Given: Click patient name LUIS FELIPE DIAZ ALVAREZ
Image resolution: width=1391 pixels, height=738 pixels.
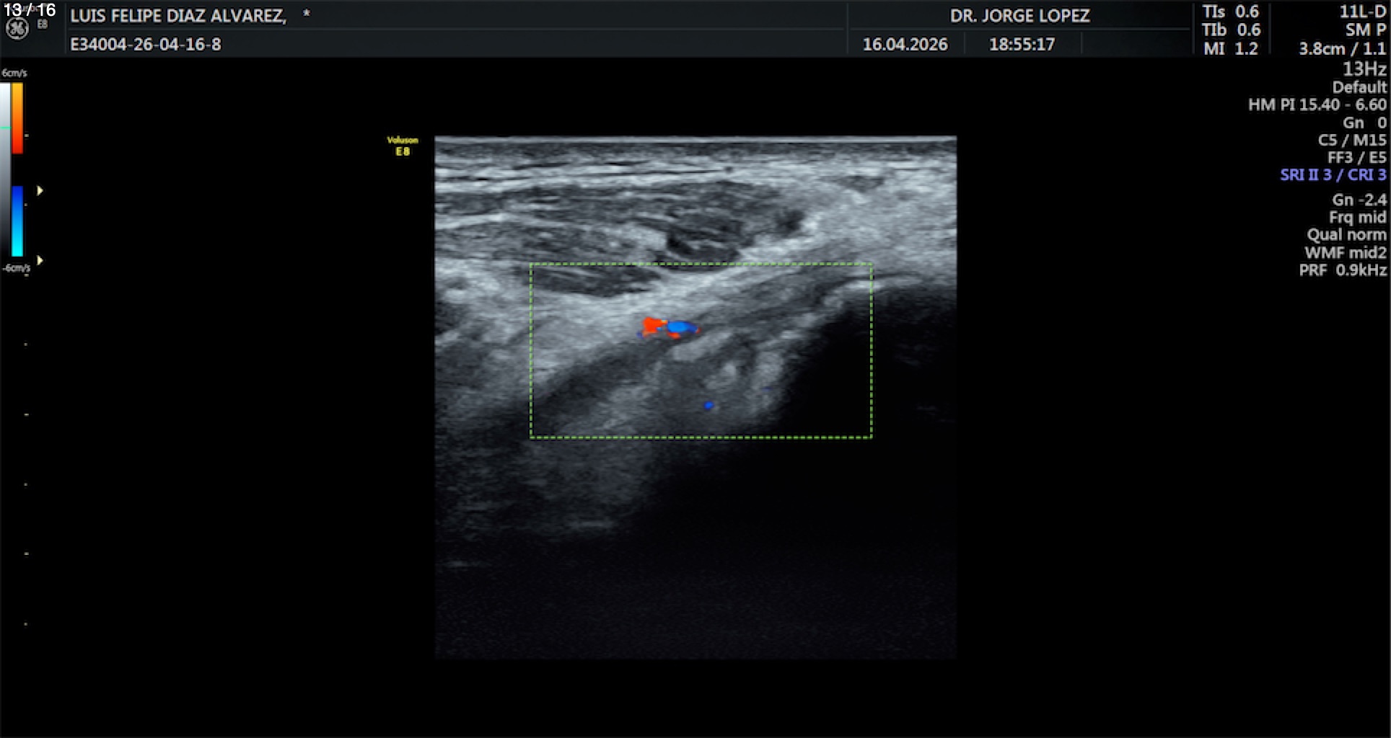Looking at the screenshot, I should [177, 16].
